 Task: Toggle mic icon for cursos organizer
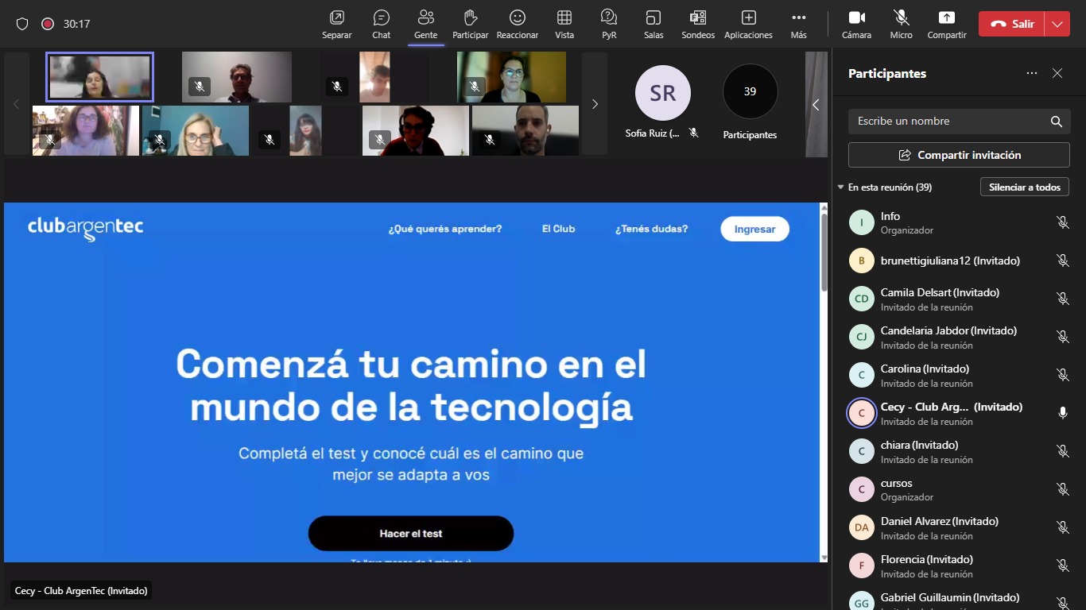point(1062,489)
